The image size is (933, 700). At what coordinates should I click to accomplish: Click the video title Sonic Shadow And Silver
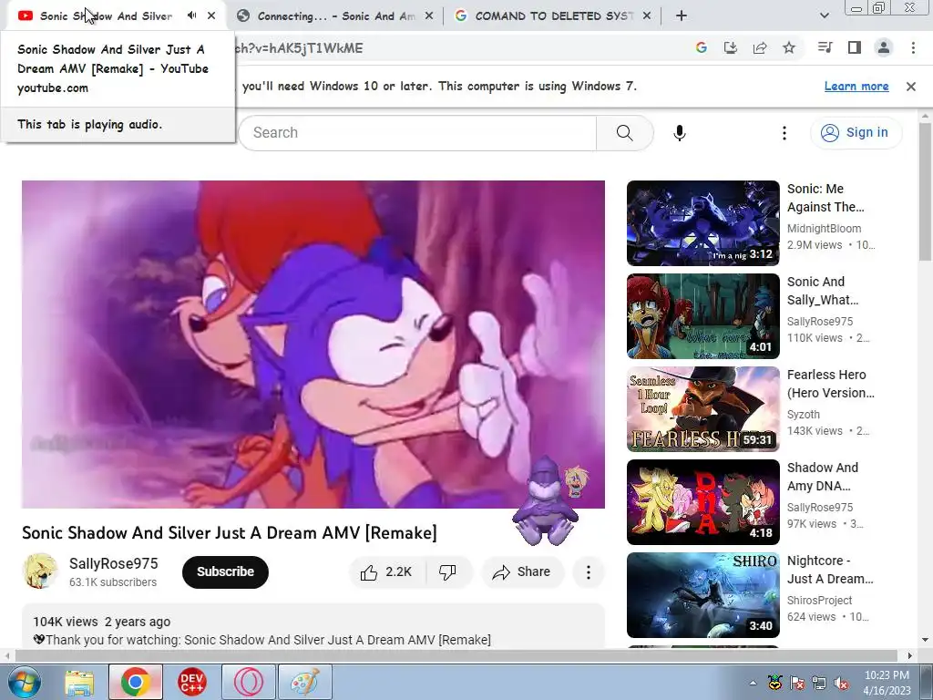pos(229,532)
